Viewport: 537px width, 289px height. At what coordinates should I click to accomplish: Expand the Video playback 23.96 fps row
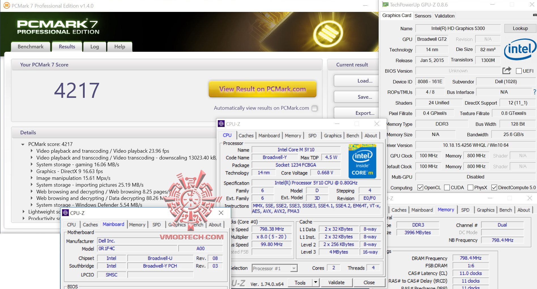coord(31,151)
